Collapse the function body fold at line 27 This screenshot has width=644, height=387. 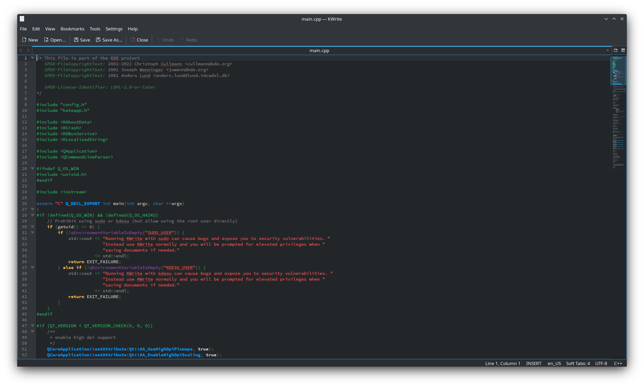tap(33, 209)
